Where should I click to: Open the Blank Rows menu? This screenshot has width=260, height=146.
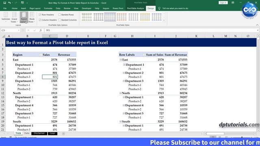[32, 17]
